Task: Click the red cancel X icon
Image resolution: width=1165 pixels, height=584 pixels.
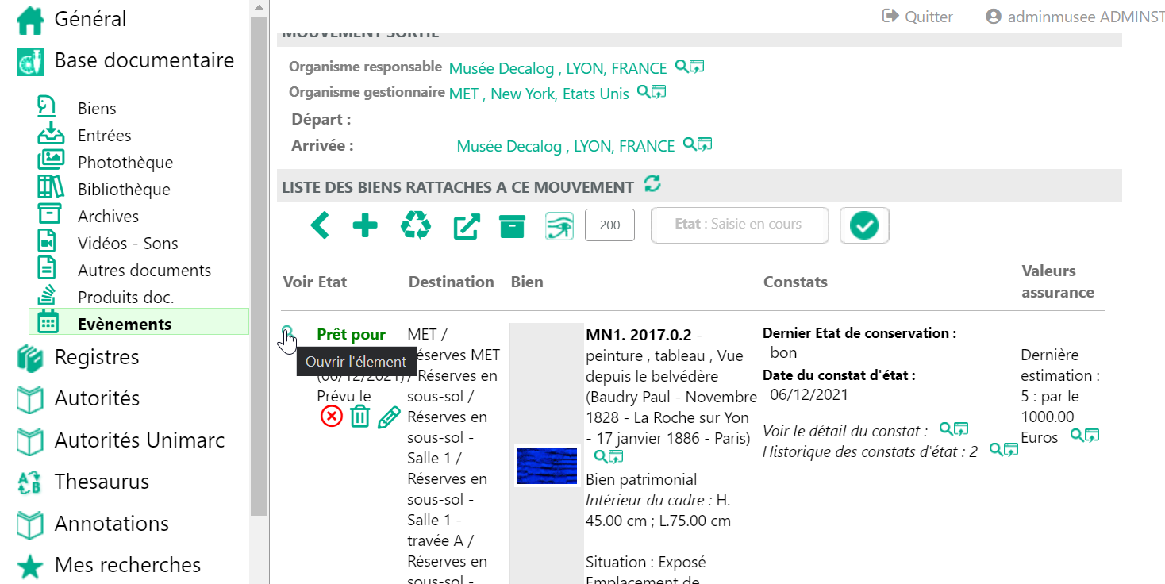Action: tap(332, 416)
